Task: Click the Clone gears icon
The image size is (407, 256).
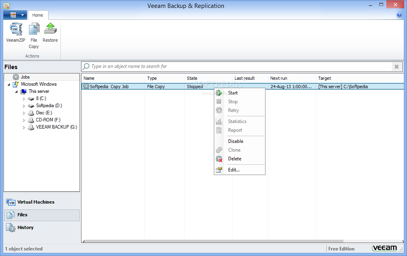Action: 219,150
